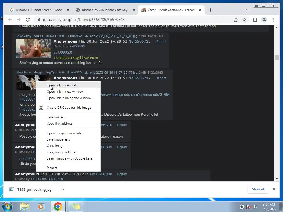Open the Windows Start menu

tap(7, 206)
